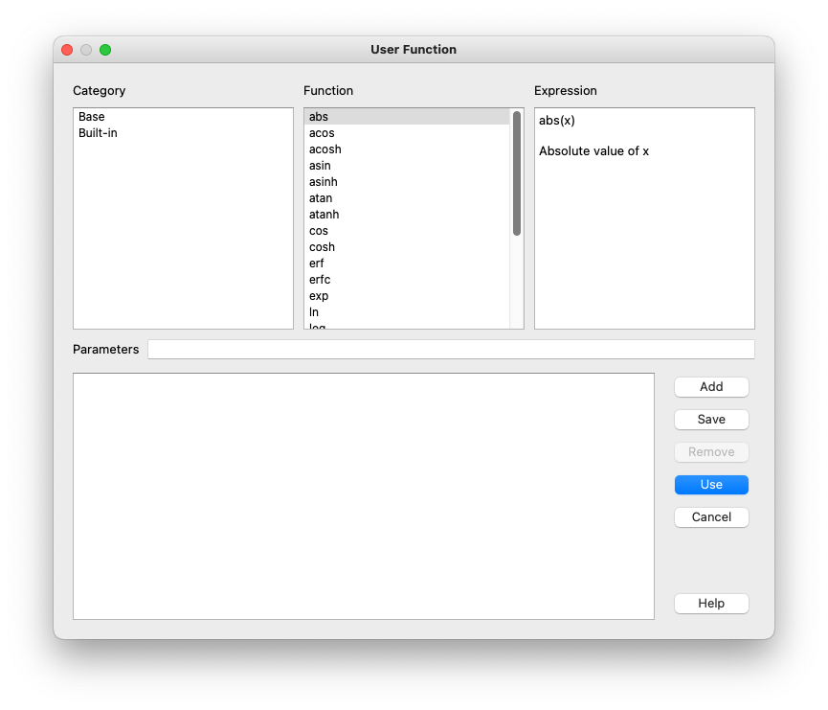Choose the abs function
The width and height of the screenshot is (828, 710).
pos(319,117)
